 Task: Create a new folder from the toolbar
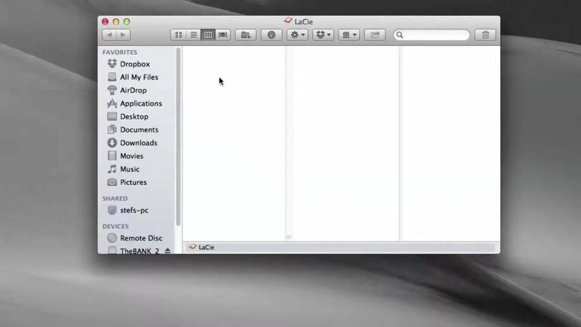coord(245,35)
